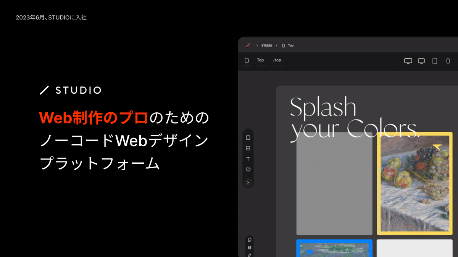Viewport: 458px width, 257px height.
Task: Open the layers stack icon
Action: pos(250,247)
